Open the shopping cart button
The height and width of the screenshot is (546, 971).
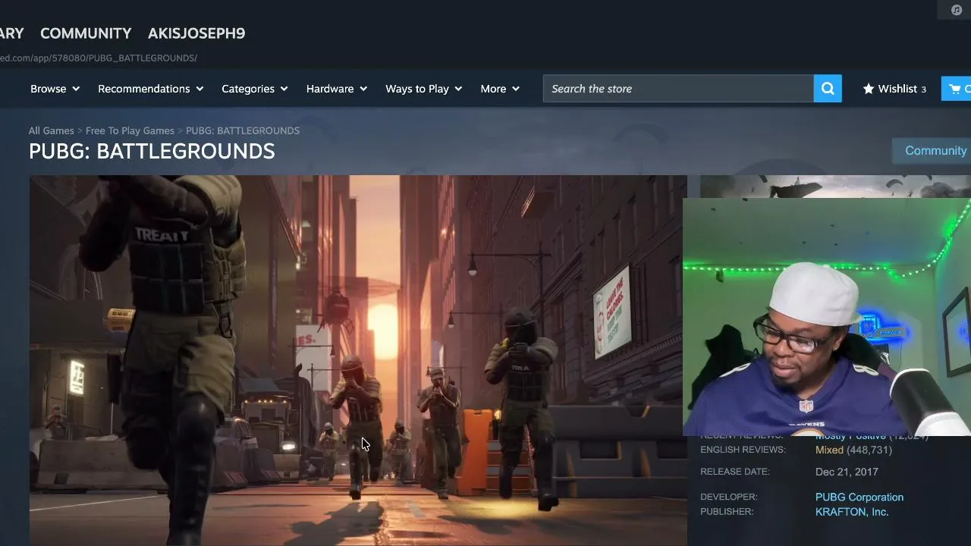(957, 89)
